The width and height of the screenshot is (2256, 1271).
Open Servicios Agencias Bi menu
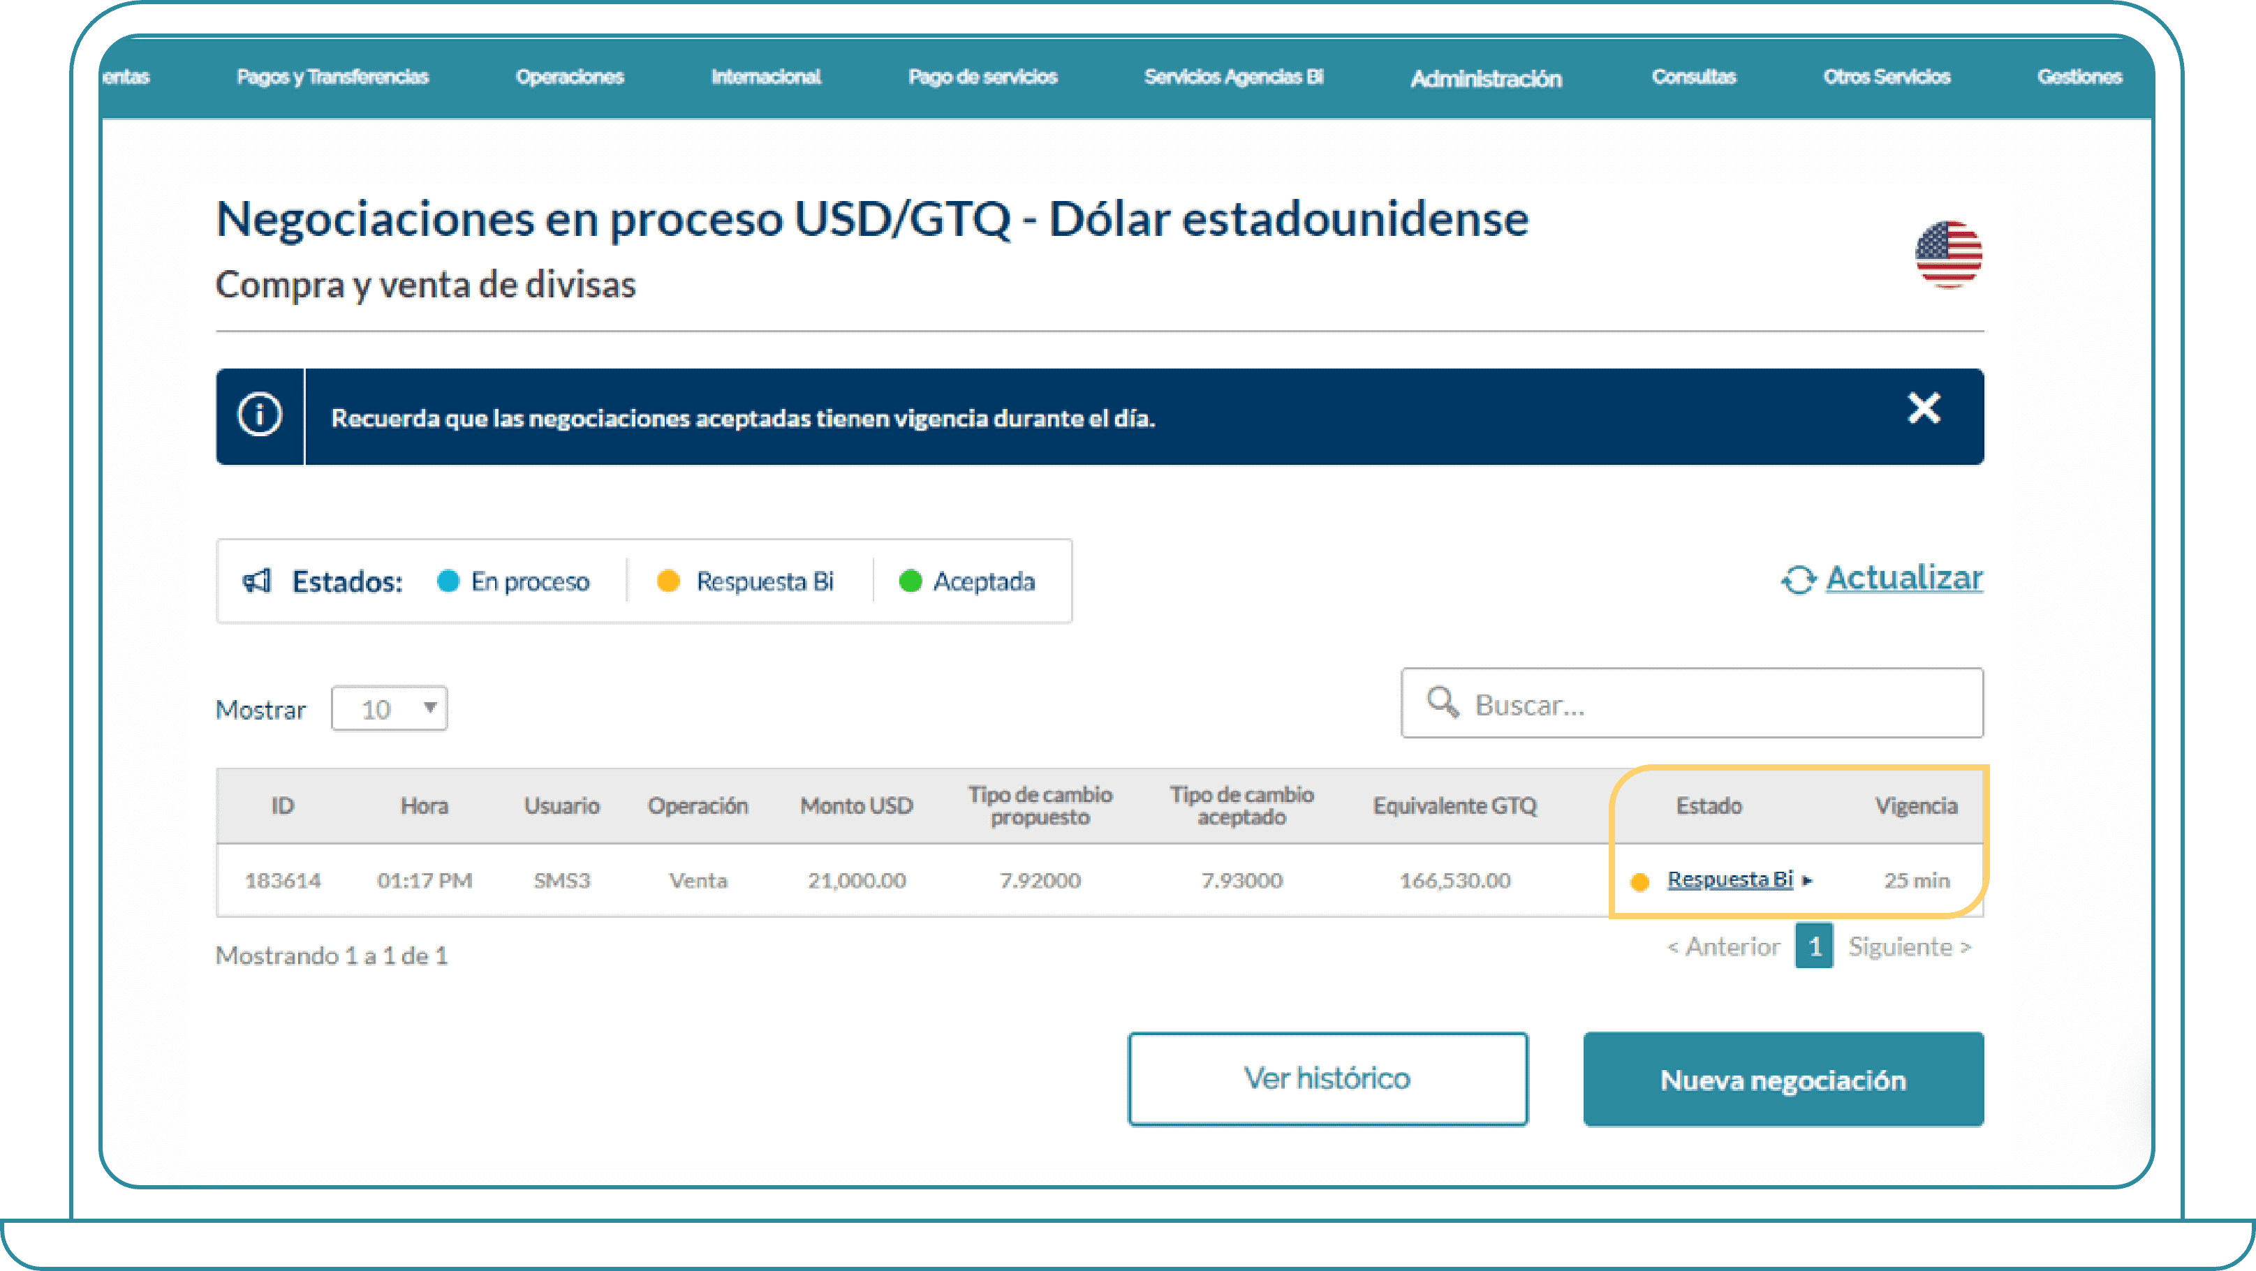click(1234, 77)
